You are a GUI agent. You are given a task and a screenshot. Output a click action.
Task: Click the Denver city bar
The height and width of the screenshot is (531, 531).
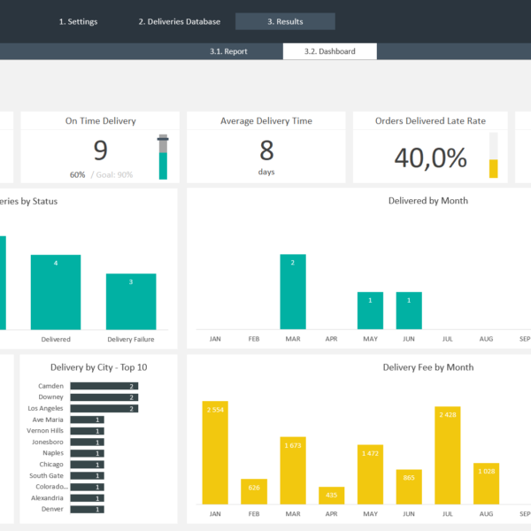pos(87,509)
